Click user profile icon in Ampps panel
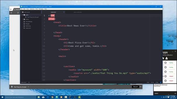 [166, 58]
